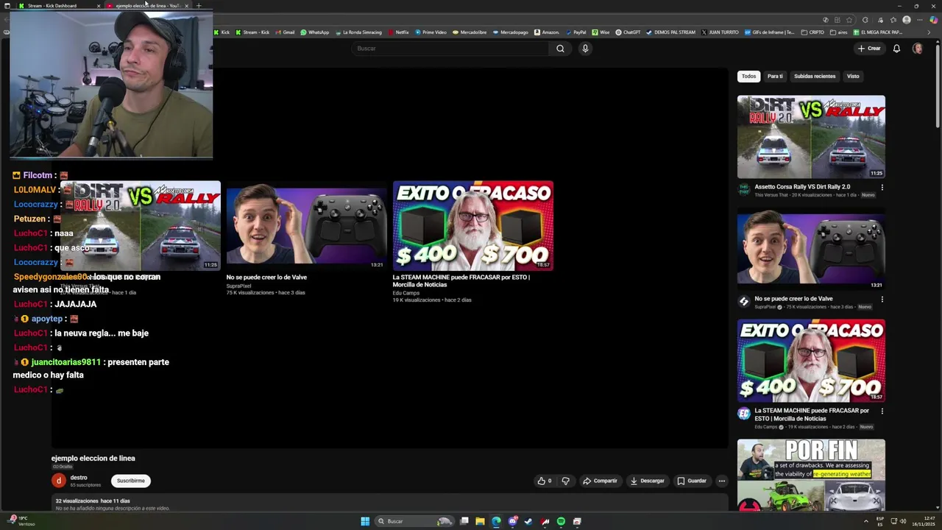Open options for 'No se puede creer lo de Valve' sidebar video
The height and width of the screenshot is (530, 942).
point(882,300)
